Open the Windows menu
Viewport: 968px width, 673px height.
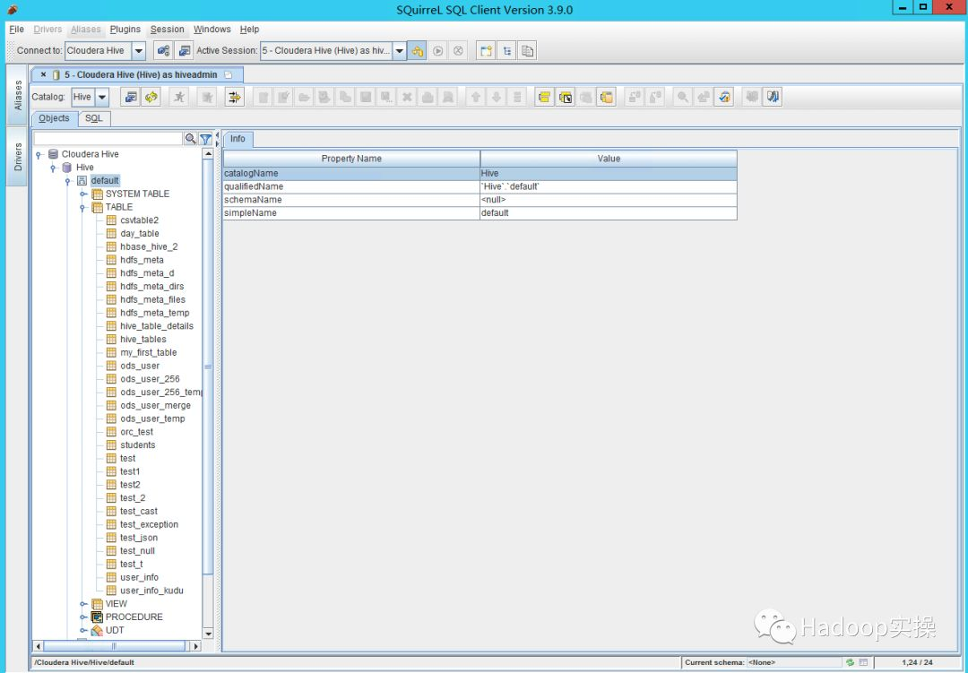(212, 29)
